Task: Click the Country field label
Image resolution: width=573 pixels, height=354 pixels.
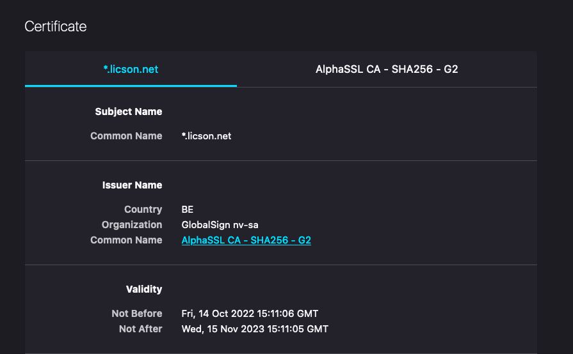Action: click(143, 210)
